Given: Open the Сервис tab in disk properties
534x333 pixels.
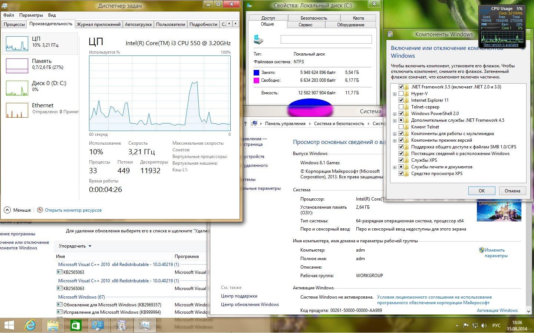Looking at the screenshot, I should [x=305, y=25].
